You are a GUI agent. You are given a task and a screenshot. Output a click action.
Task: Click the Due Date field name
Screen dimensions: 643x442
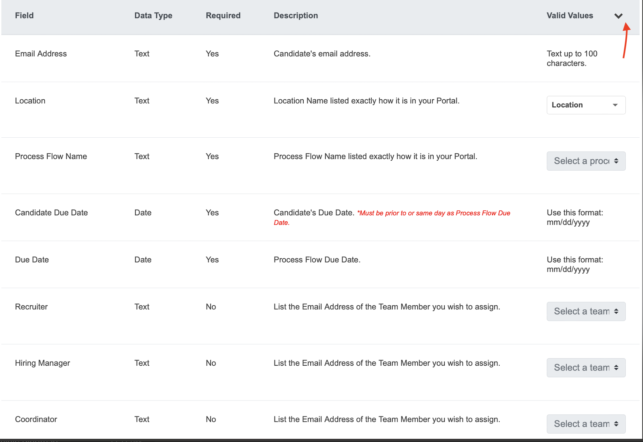point(32,260)
